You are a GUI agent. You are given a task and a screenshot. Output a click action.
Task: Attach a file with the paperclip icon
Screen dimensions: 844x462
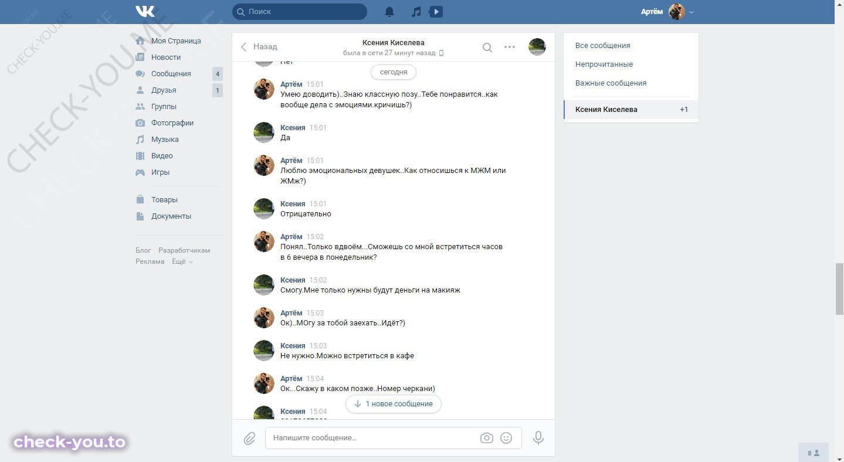(x=249, y=438)
